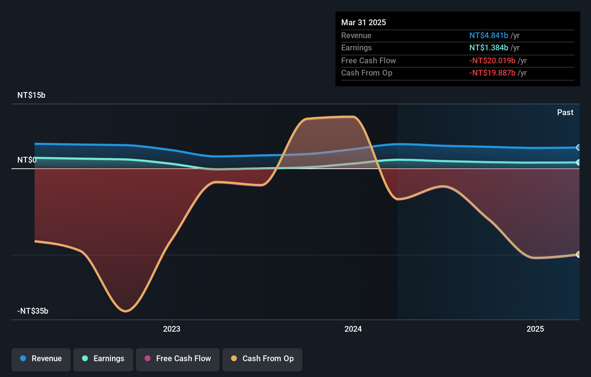Toggle the Revenue legend button

(x=41, y=359)
